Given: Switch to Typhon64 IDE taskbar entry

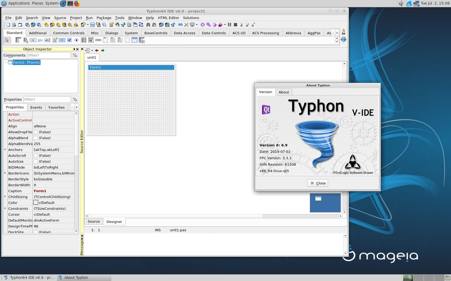Looking at the screenshot, I should (x=29, y=278).
